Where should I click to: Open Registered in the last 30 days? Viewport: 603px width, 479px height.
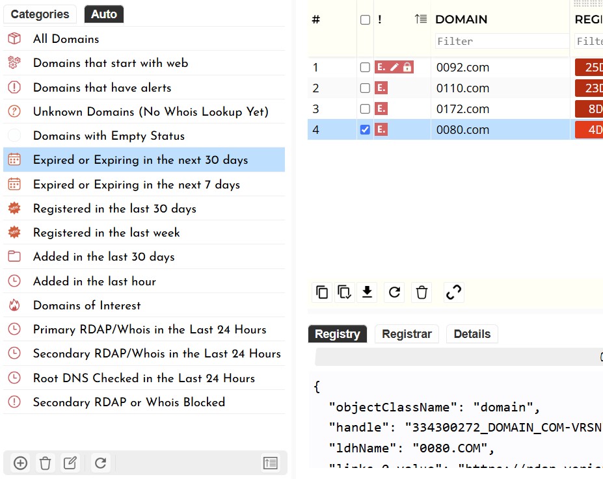[144, 209]
